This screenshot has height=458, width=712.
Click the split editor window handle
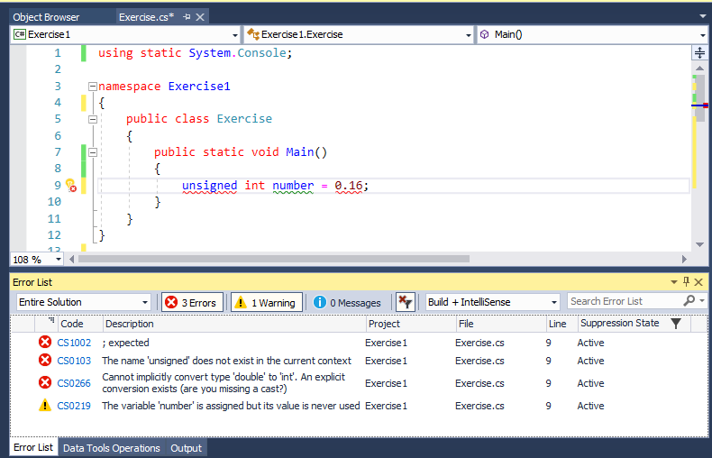(699, 52)
